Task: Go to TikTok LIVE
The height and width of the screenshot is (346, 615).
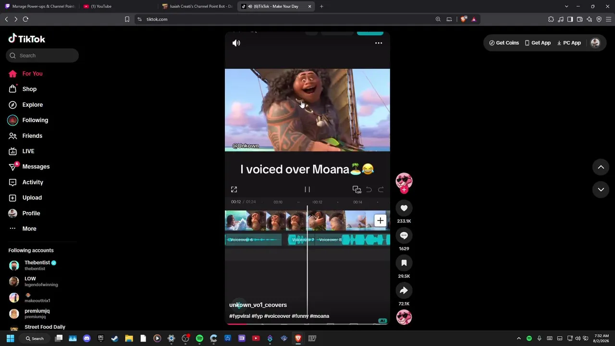Action: tap(28, 151)
